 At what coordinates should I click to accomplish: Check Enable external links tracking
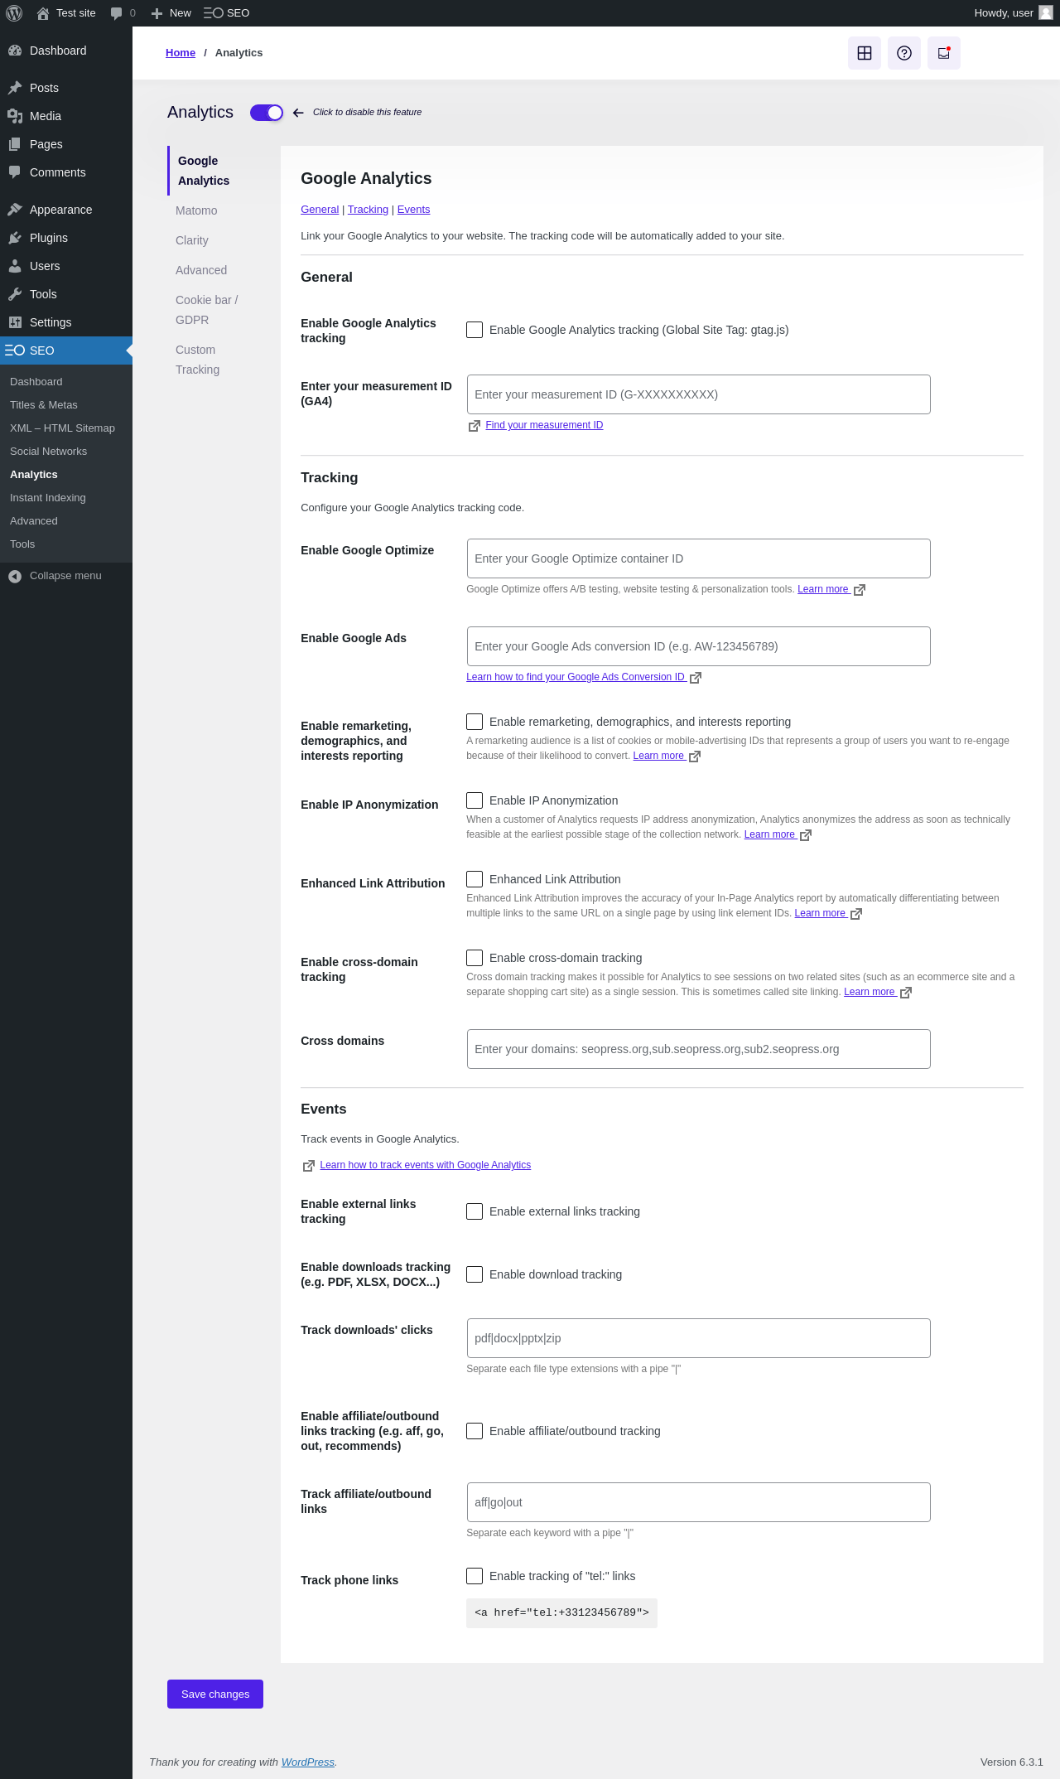click(x=475, y=1211)
